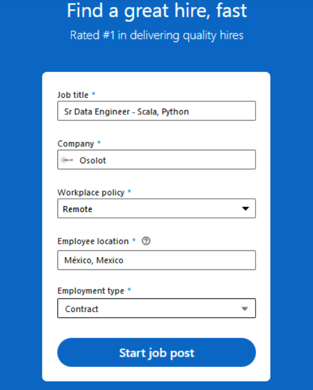Screen dimensions: 313x390
Task: Click the Employment type label
Action: click(x=91, y=290)
